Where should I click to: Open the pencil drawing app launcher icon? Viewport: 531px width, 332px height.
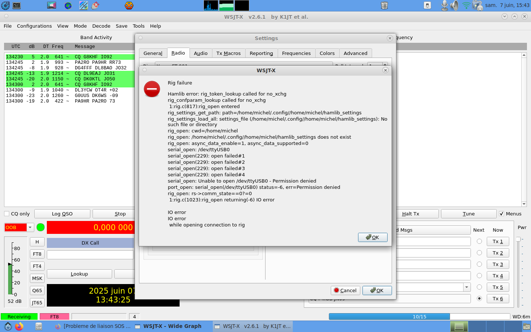[84, 6]
